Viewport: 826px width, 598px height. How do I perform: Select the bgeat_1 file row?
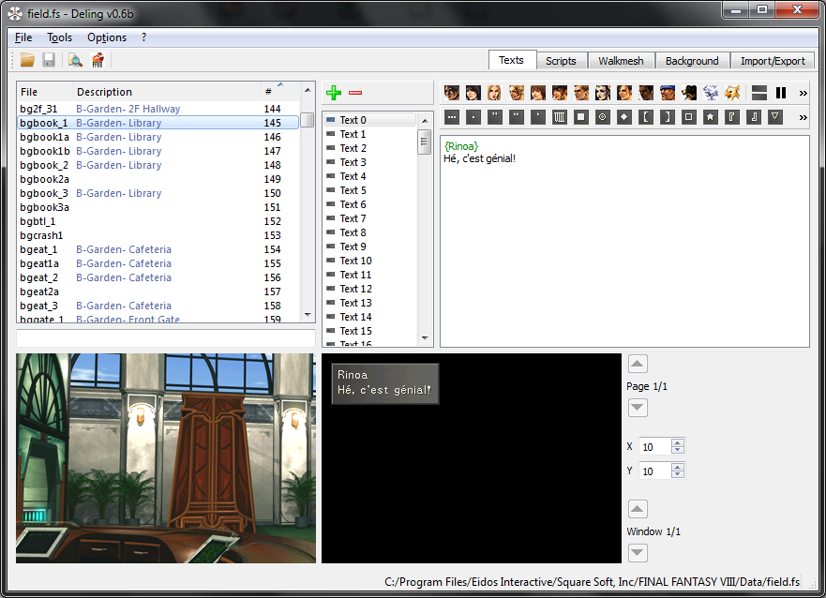[x=158, y=249]
